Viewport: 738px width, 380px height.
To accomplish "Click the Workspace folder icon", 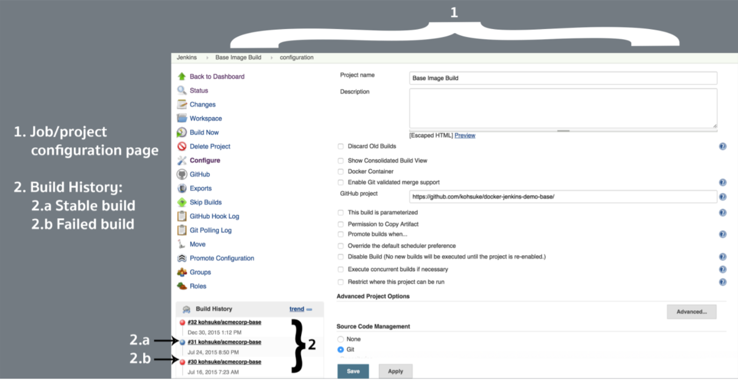I will click(x=182, y=118).
